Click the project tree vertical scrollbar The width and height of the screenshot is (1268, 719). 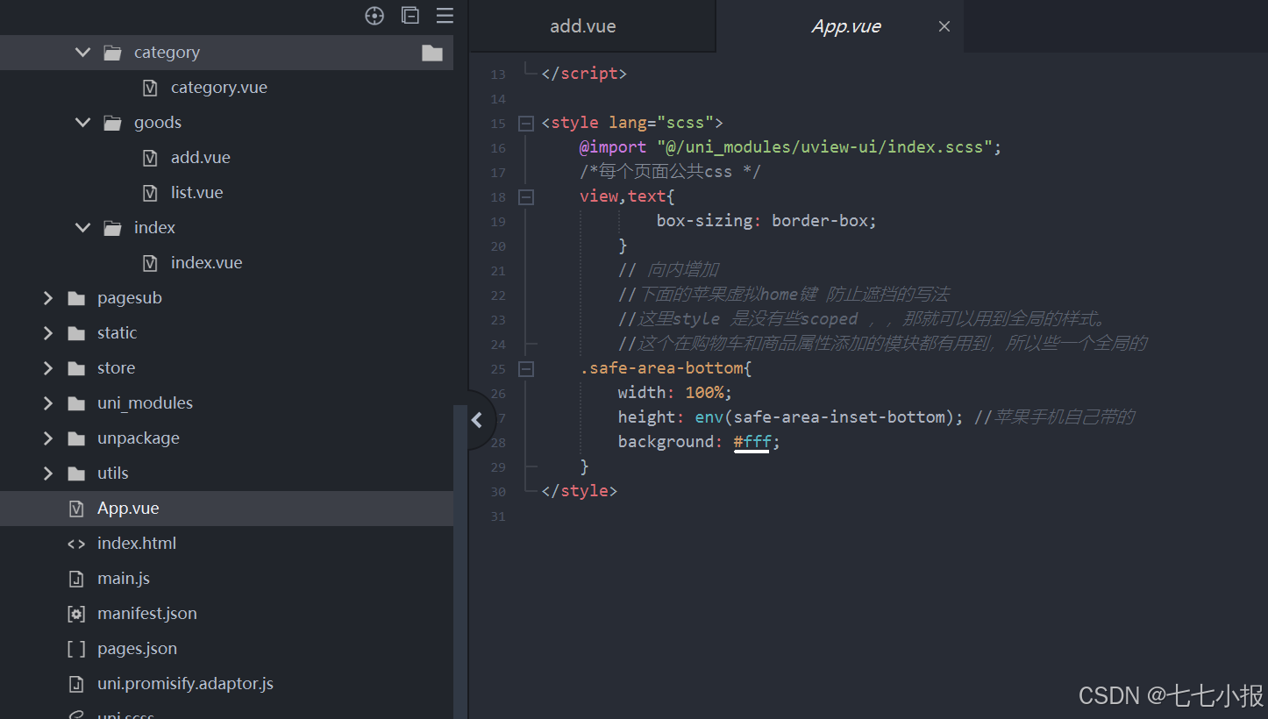(460, 561)
